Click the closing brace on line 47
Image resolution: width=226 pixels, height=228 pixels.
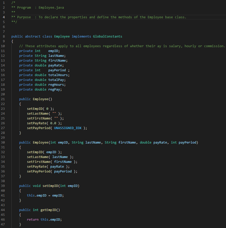pos(20,224)
